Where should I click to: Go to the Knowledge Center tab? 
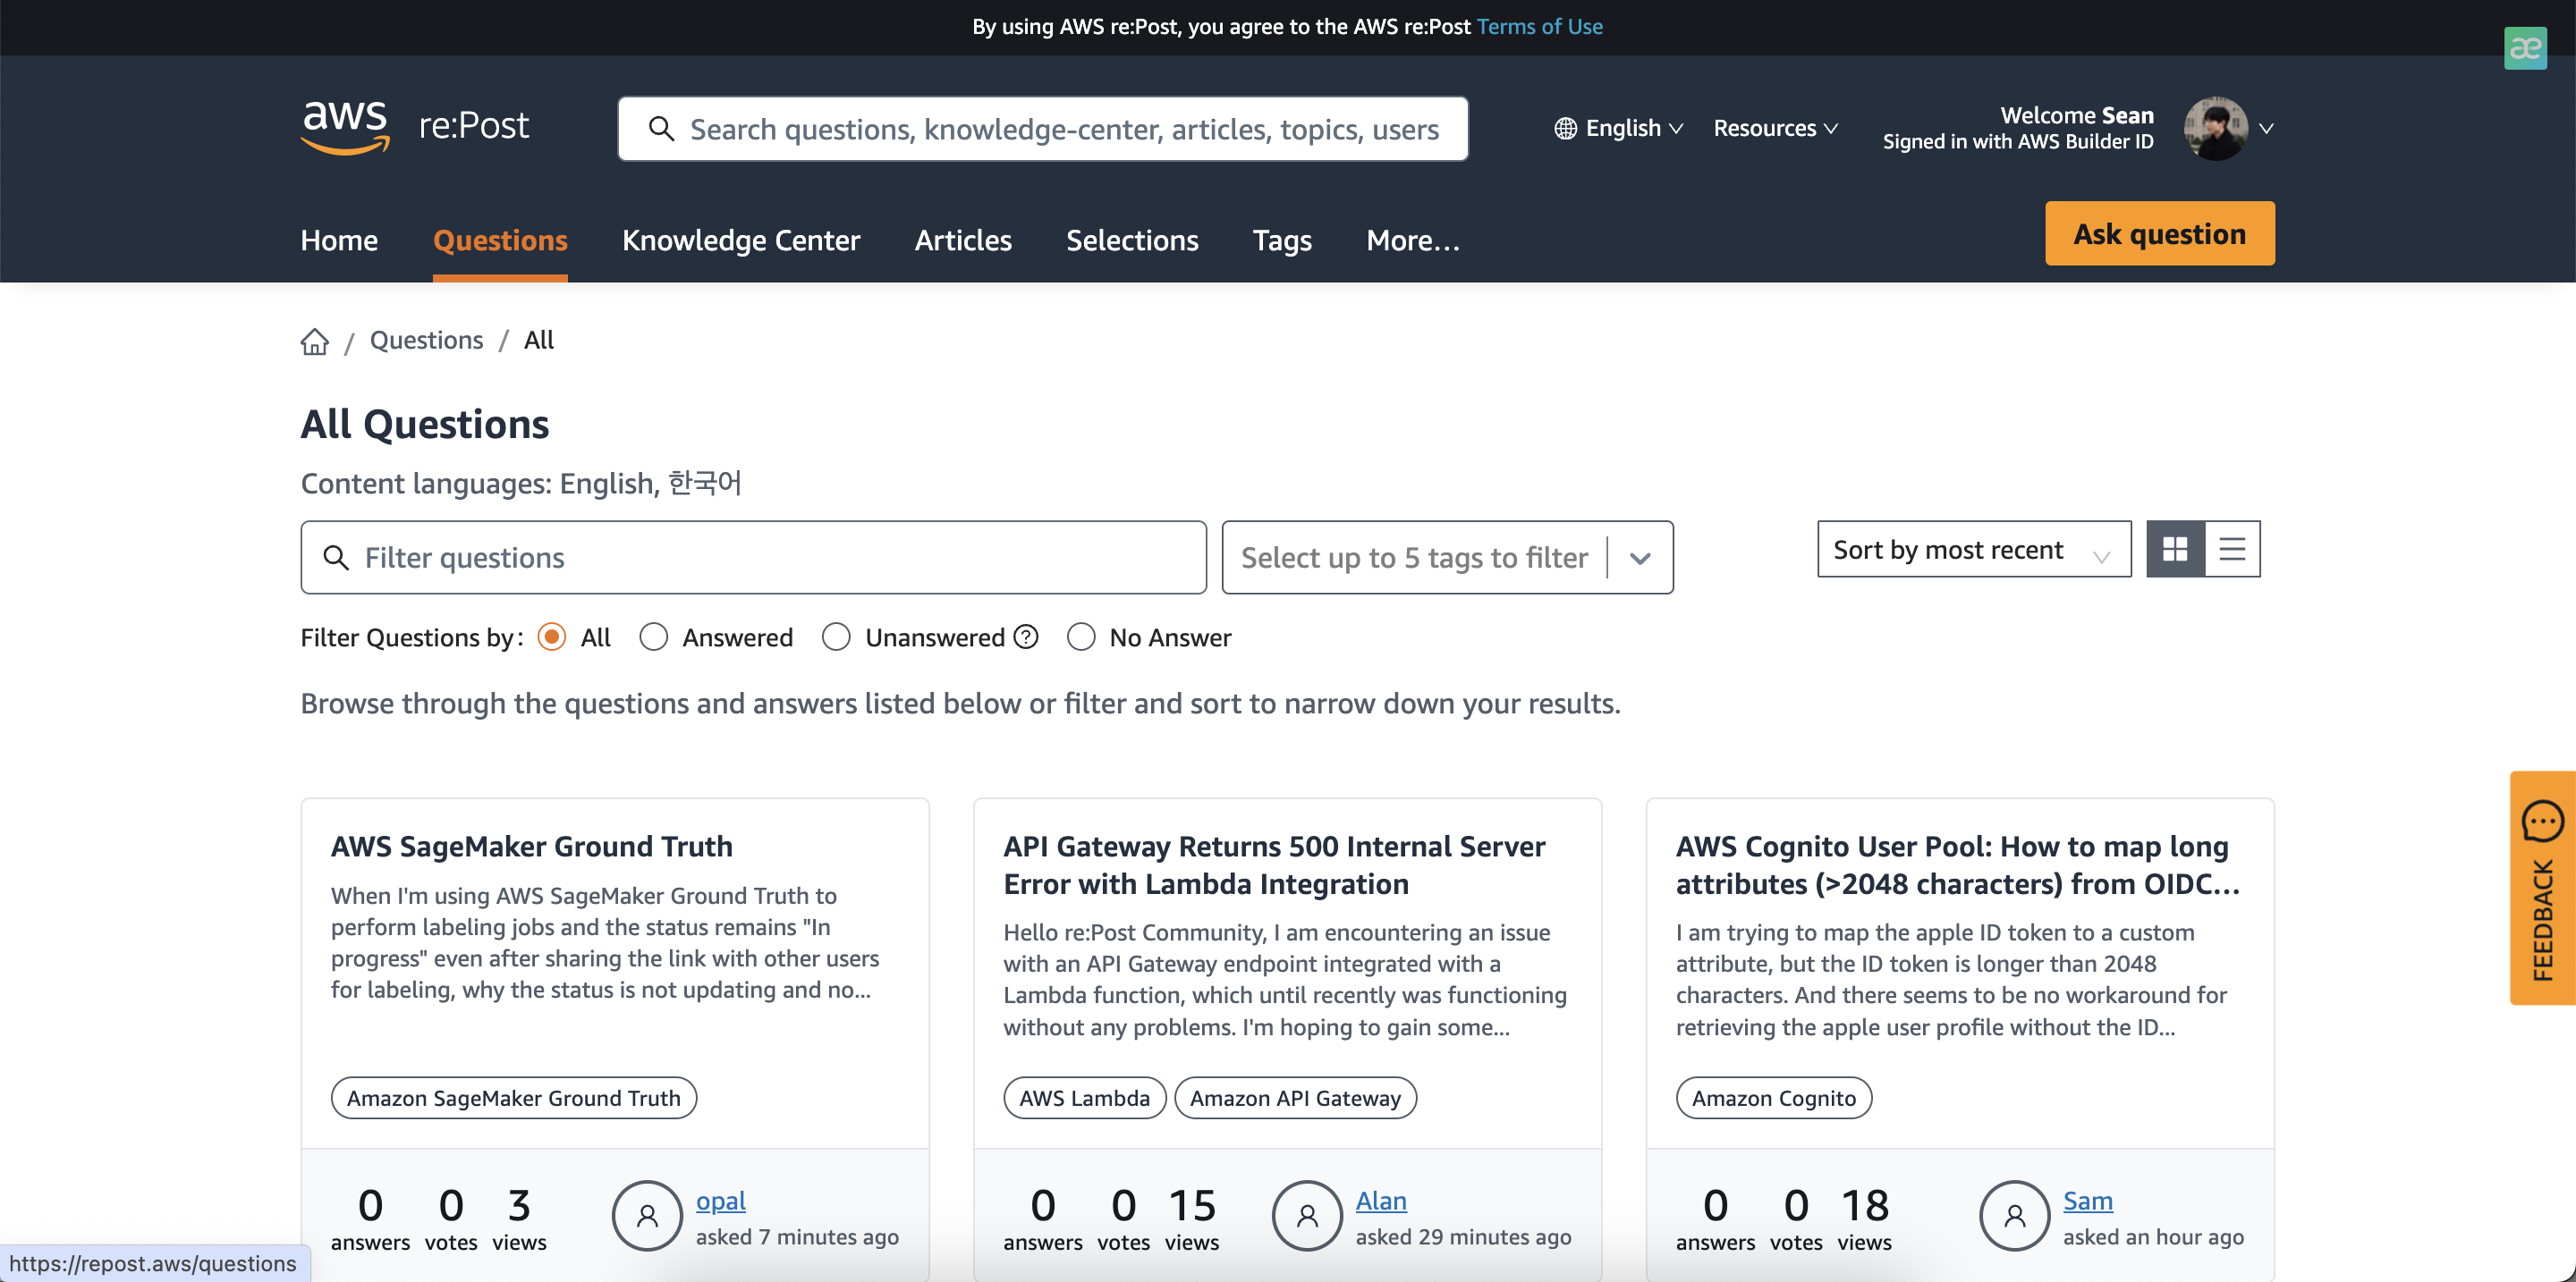click(x=740, y=240)
